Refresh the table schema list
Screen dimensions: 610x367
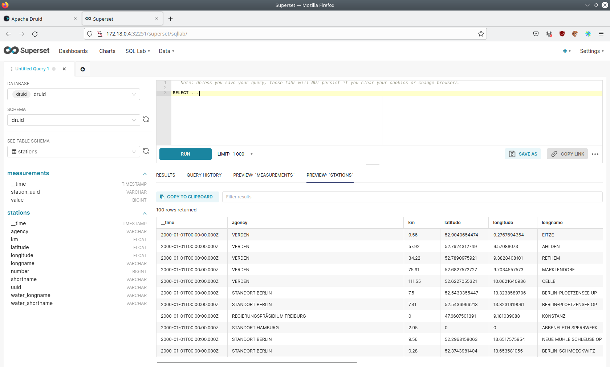click(x=146, y=151)
